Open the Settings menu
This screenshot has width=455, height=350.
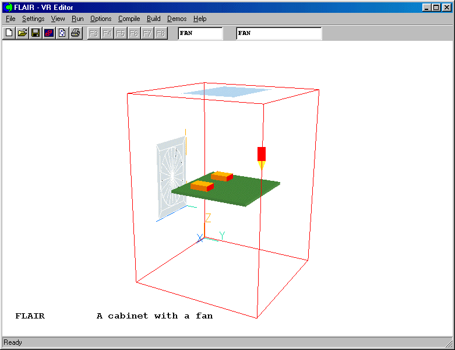point(33,19)
